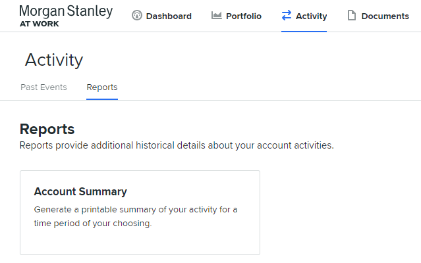The image size is (421, 263).
Task: Click the bold Reports section heading
Action: [x=47, y=129]
